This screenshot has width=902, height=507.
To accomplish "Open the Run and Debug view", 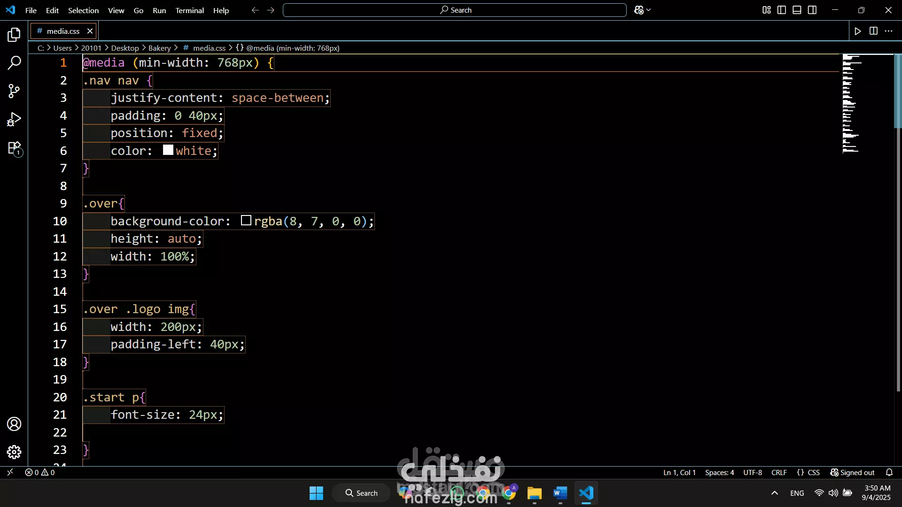I will pyautogui.click(x=14, y=119).
